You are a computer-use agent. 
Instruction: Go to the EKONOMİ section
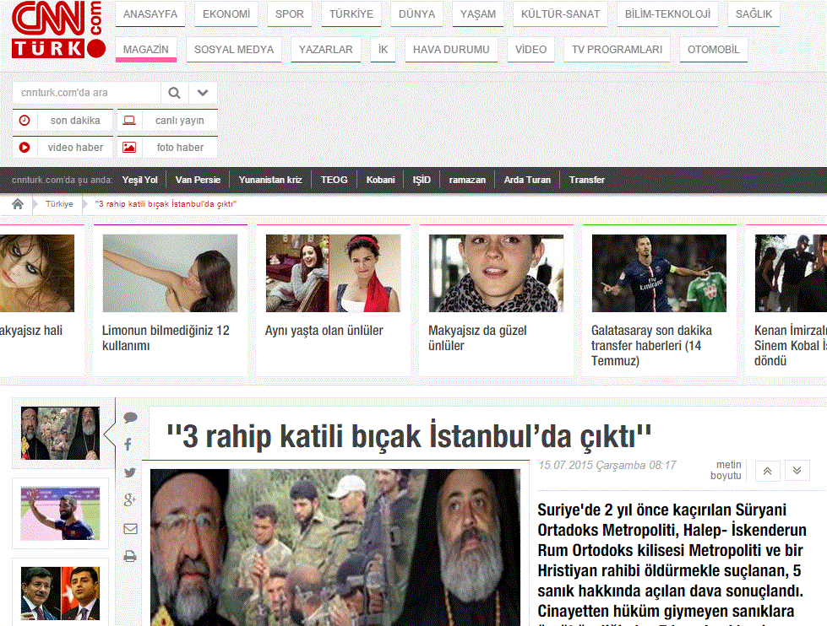coord(226,14)
